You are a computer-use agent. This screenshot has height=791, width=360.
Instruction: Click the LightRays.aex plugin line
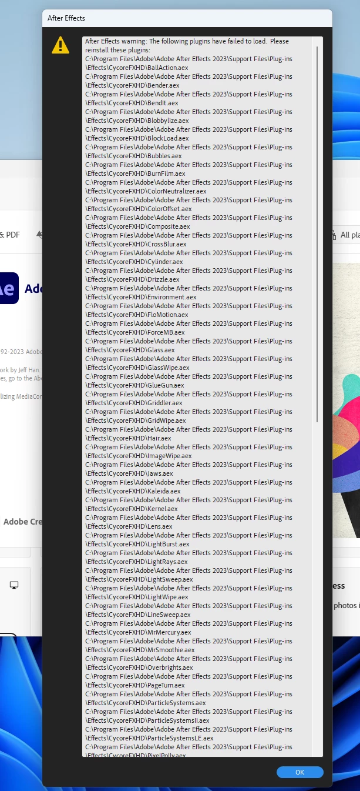point(136,562)
